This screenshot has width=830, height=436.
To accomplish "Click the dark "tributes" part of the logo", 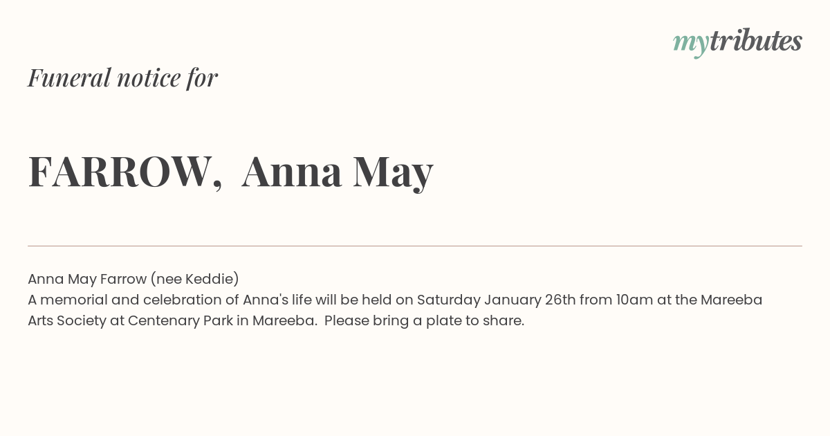I will (x=756, y=41).
